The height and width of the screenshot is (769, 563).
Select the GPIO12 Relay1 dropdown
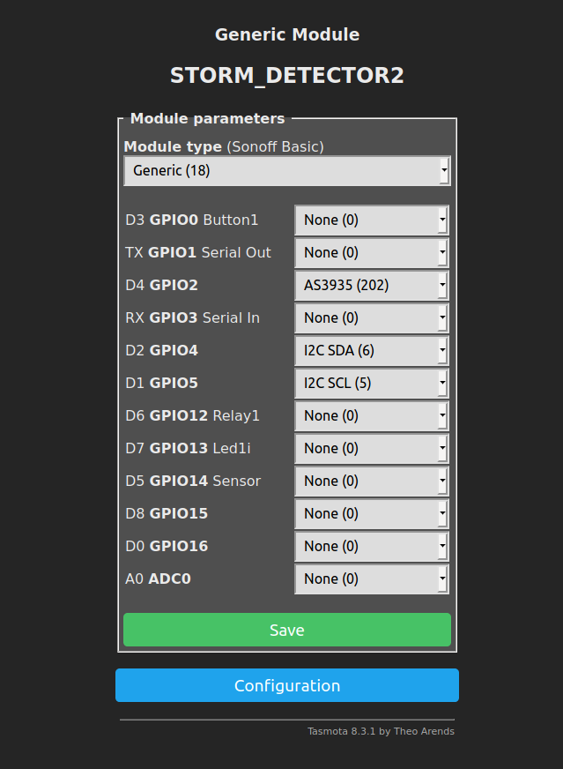[x=371, y=415]
